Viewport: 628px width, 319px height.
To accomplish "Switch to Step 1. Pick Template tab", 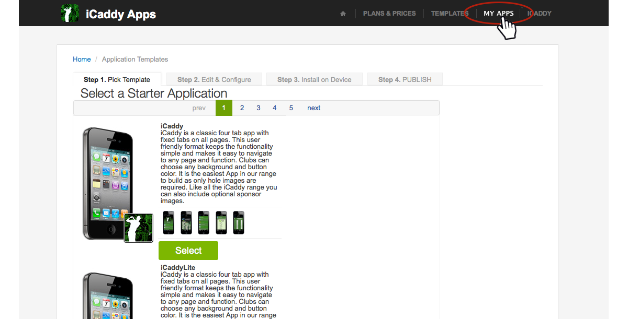I will pos(117,79).
